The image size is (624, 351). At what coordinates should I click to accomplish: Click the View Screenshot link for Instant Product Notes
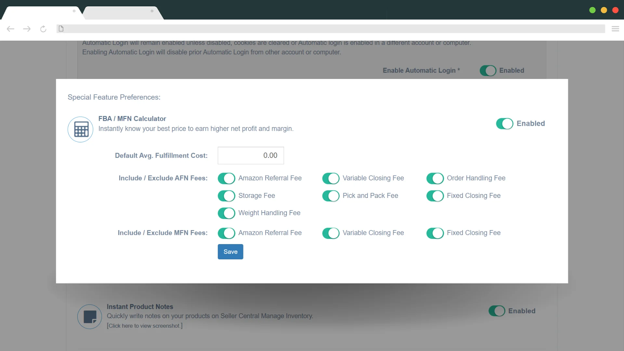144,326
